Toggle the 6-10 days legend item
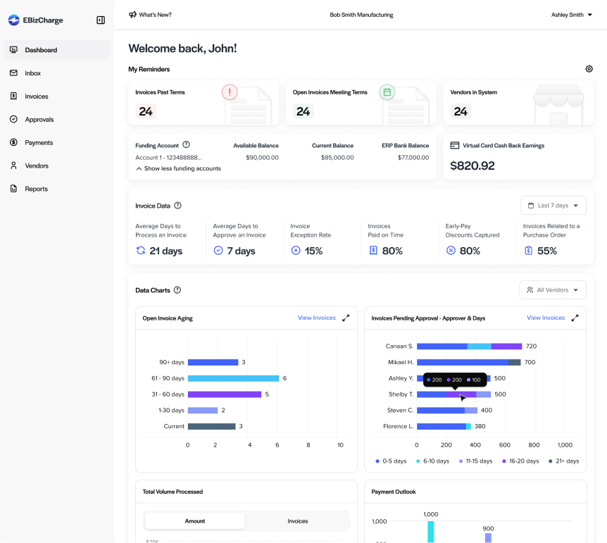 [x=432, y=461]
